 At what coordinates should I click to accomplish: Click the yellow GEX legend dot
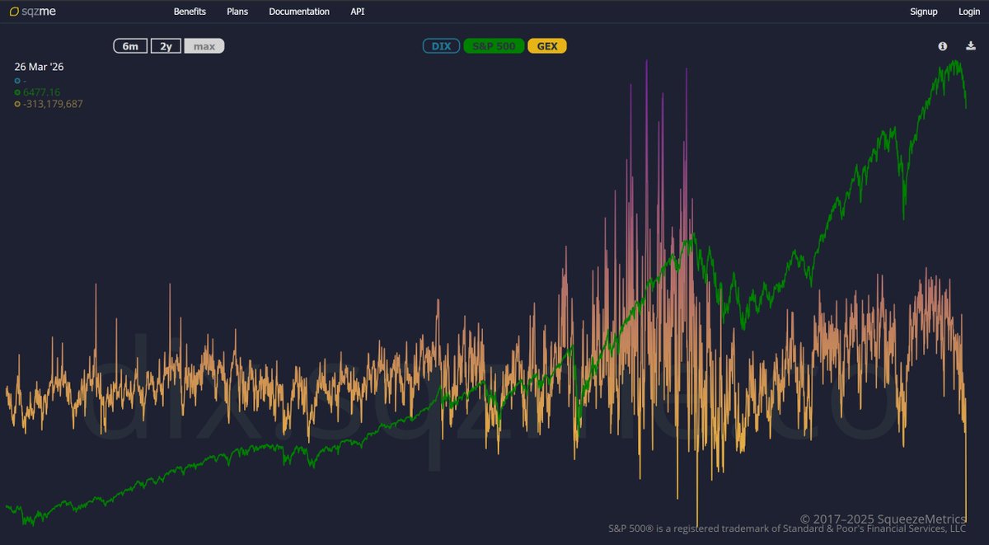tap(16, 104)
